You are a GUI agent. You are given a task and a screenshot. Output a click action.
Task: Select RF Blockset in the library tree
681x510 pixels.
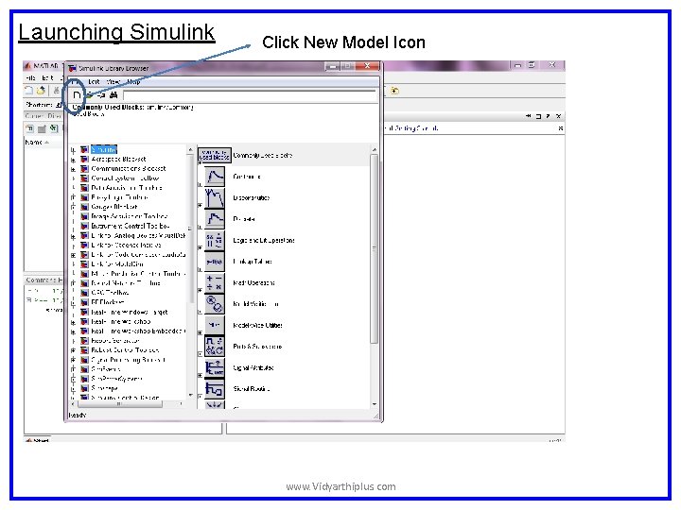point(108,302)
